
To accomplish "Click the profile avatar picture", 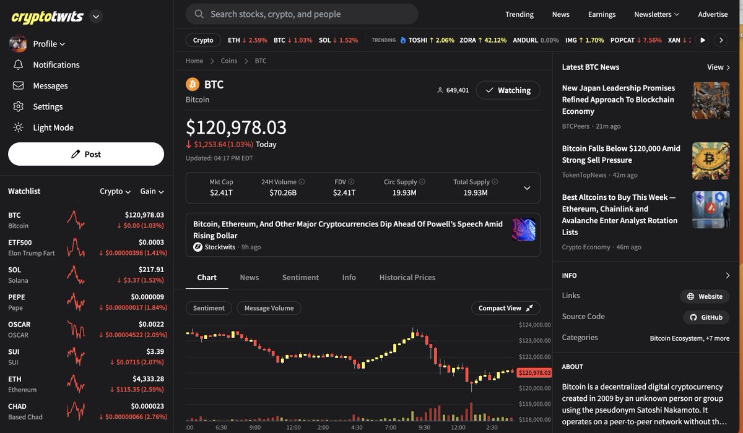I will click(x=18, y=43).
